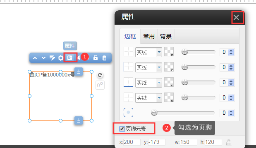Click the right border position icon
The height and width of the screenshot is (148, 256).
[128, 97]
